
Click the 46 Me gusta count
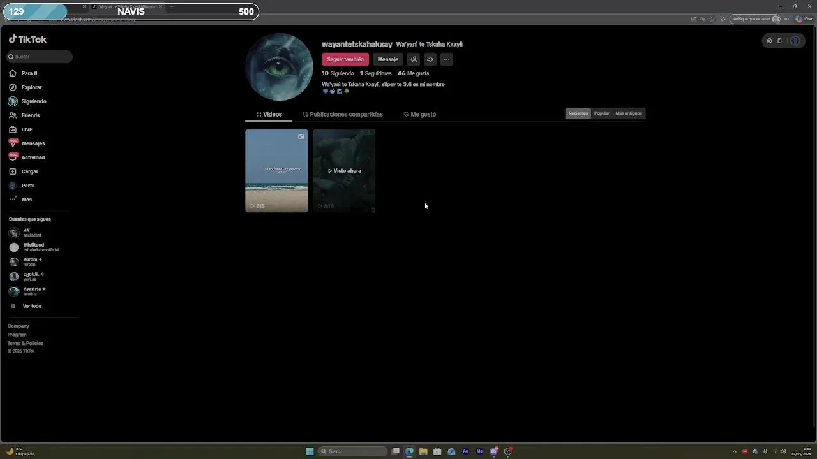click(414, 73)
